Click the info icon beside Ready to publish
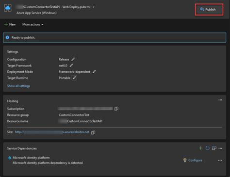The height and width of the screenshot is (177, 230). point(7,37)
